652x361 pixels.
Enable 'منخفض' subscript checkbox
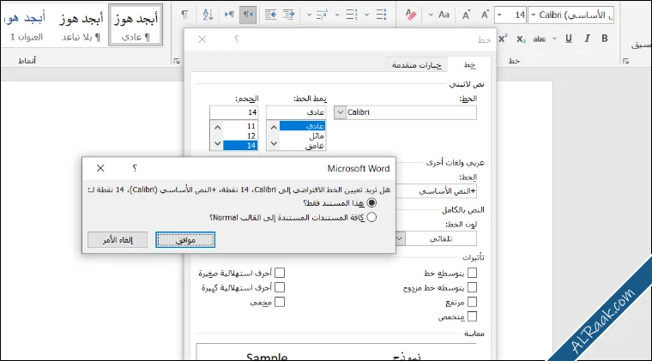click(x=472, y=316)
